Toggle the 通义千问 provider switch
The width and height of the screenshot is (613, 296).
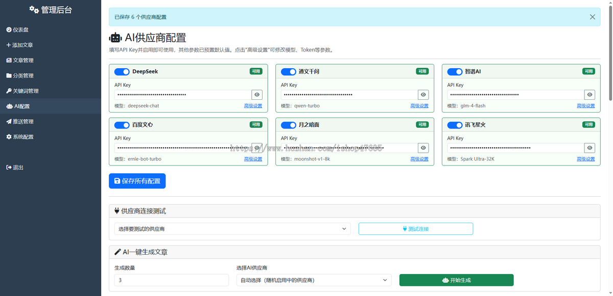(x=288, y=72)
